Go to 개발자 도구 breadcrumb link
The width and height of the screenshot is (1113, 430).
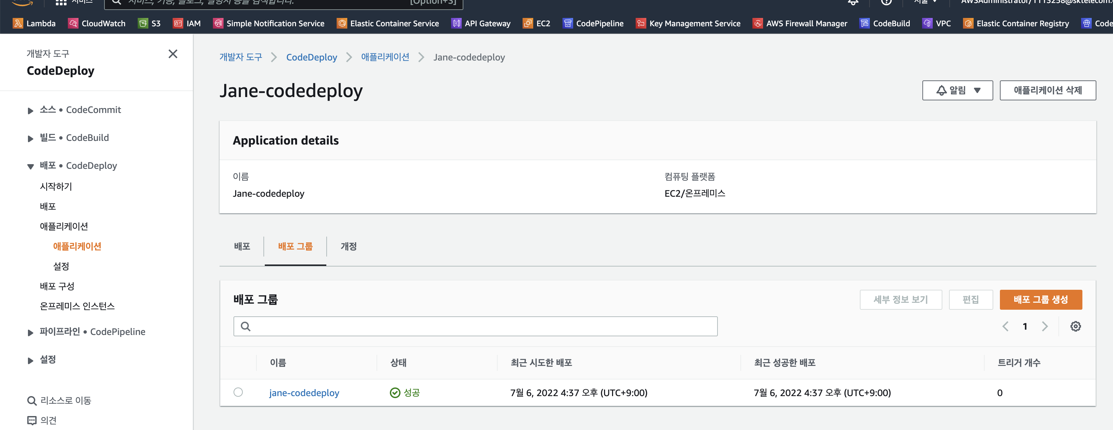[240, 57]
